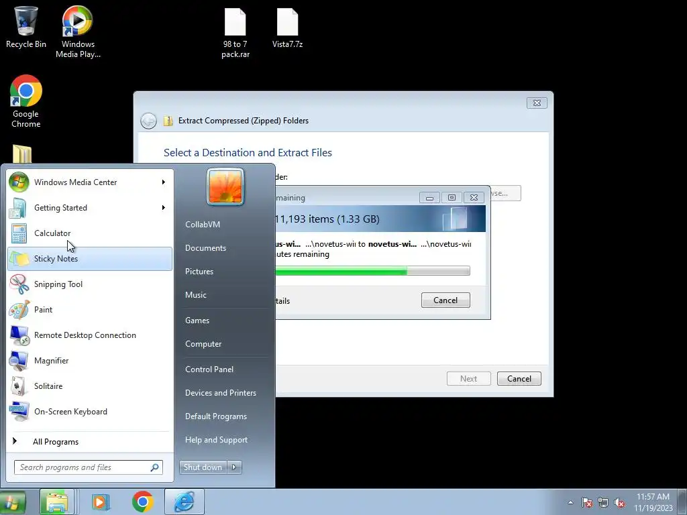Open Getting Started in Start menu

coord(90,208)
